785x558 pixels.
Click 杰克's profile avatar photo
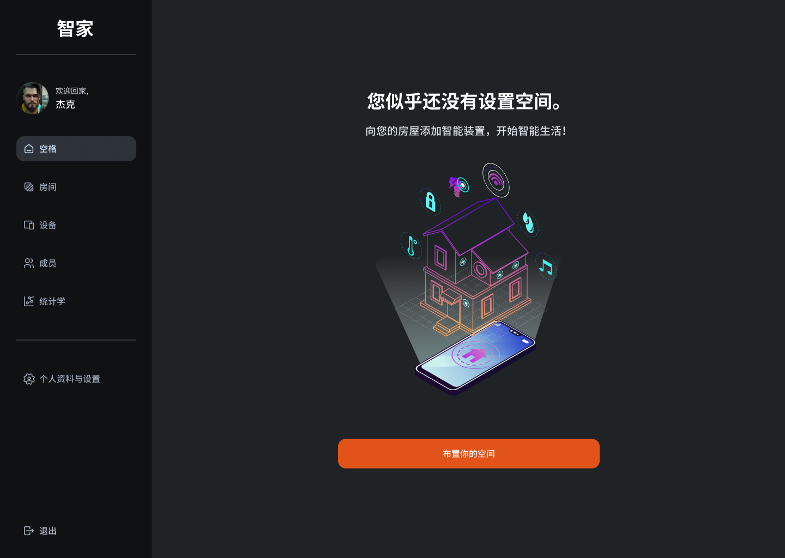[x=33, y=98]
